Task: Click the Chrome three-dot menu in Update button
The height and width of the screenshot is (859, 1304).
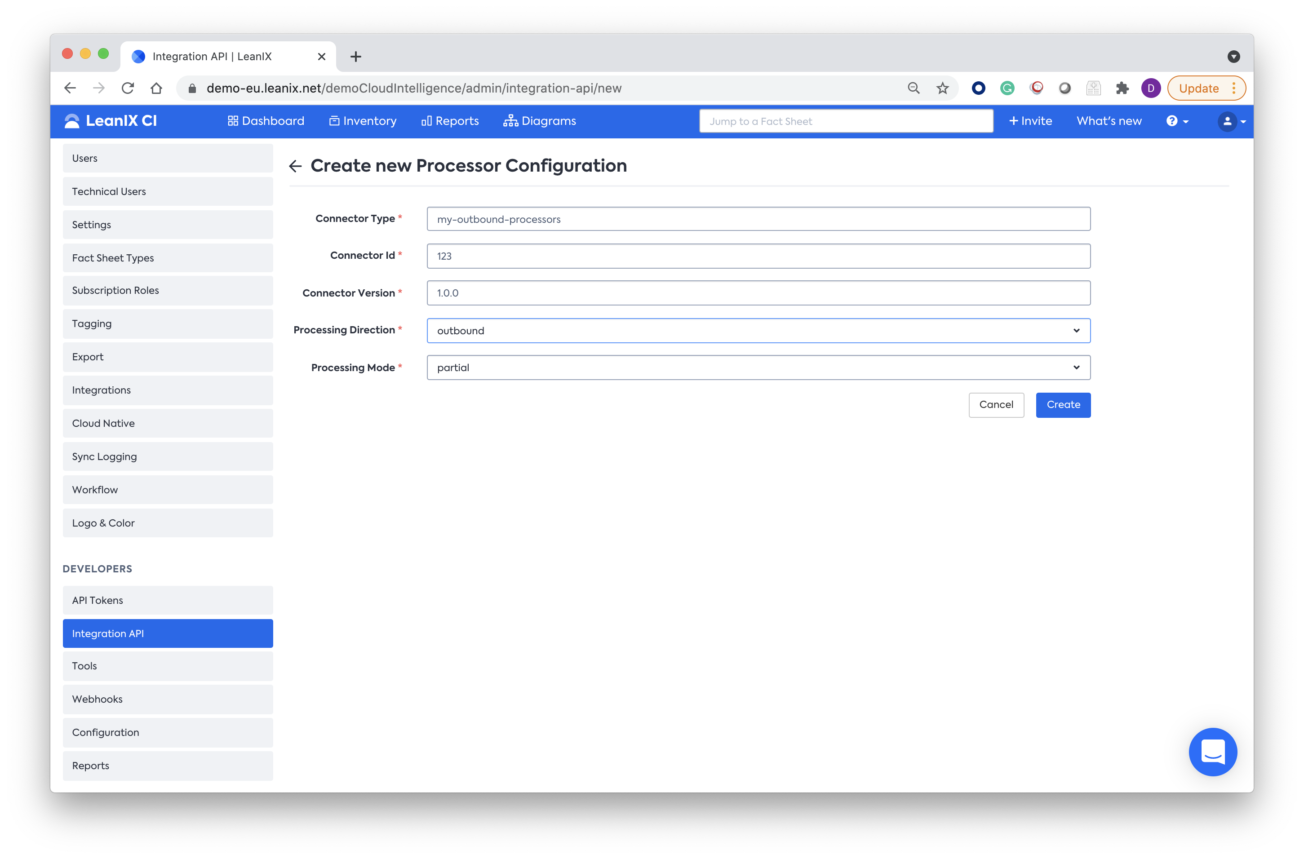Action: [1234, 88]
